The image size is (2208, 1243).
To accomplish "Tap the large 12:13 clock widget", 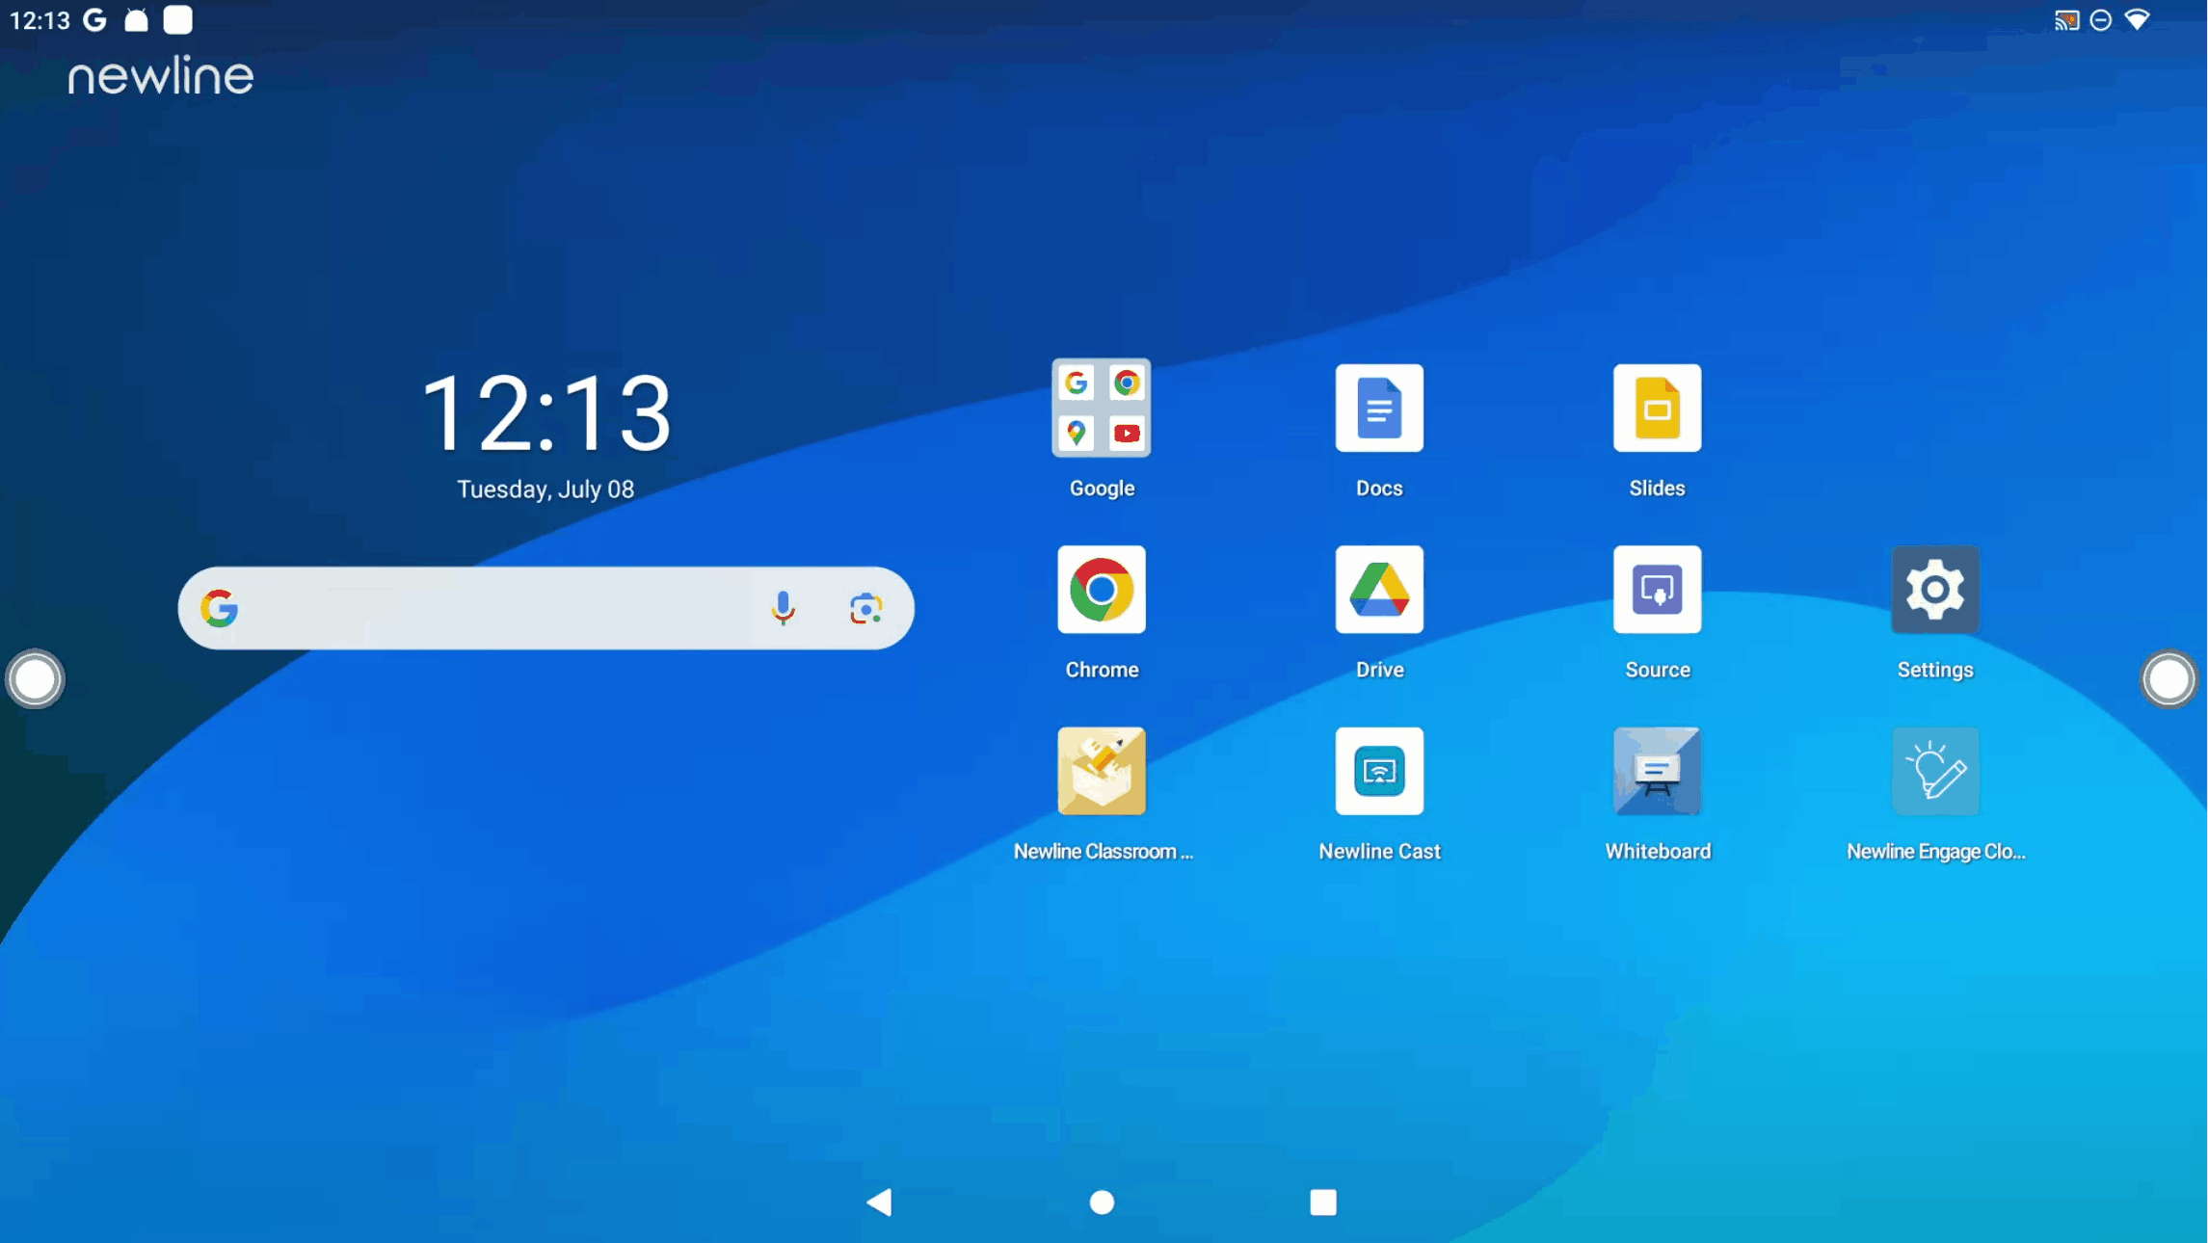I will click(x=545, y=413).
